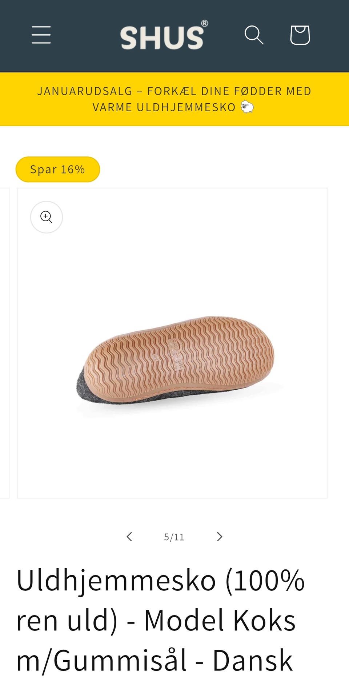349x681 pixels.
Task: Click the "Model Koks" text in title
Action: coord(220,621)
